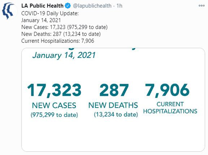Click the Current Hospitalizations: 7,906 tweet line
Screen dimensions: 208x155
point(58,41)
